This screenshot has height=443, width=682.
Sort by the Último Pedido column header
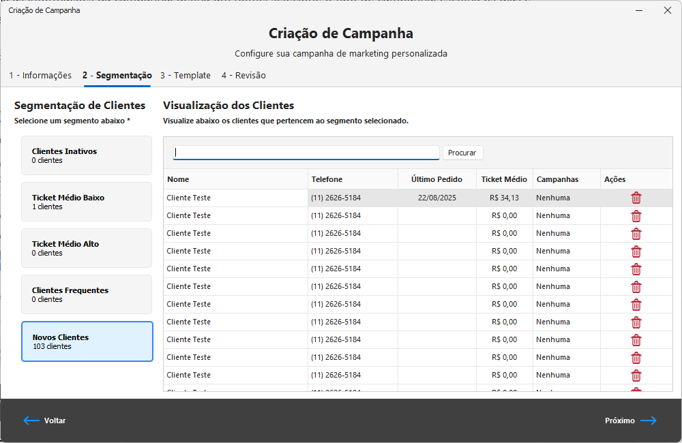436,179
